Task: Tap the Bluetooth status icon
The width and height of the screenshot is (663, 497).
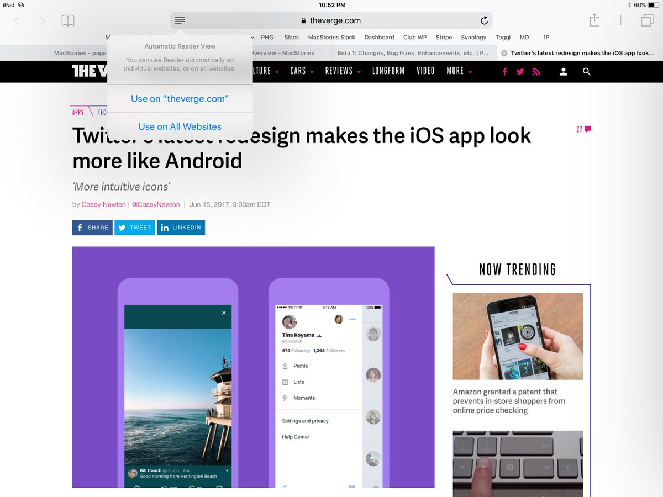Action: pyautogui.click(x=629, y=5)
